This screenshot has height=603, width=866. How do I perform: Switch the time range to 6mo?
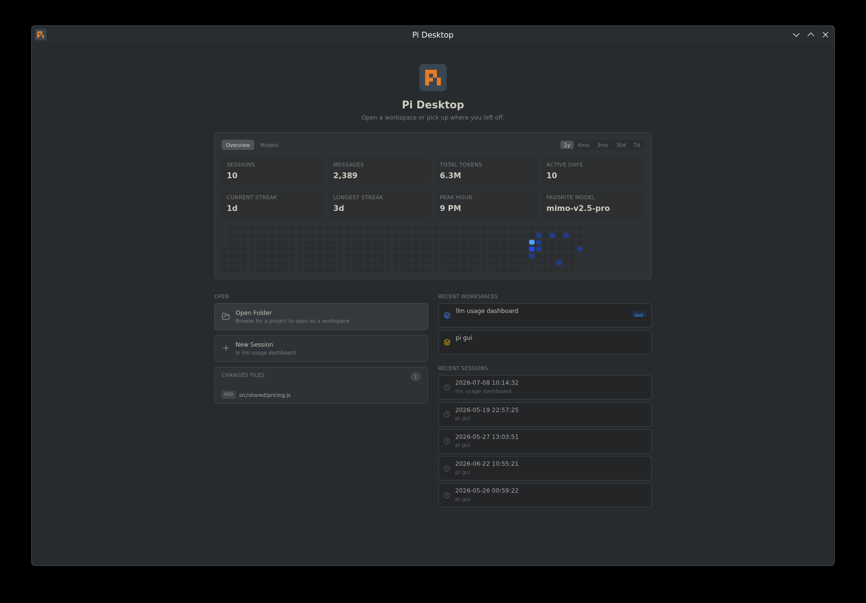pyautogui.click(x=583, y=145)
